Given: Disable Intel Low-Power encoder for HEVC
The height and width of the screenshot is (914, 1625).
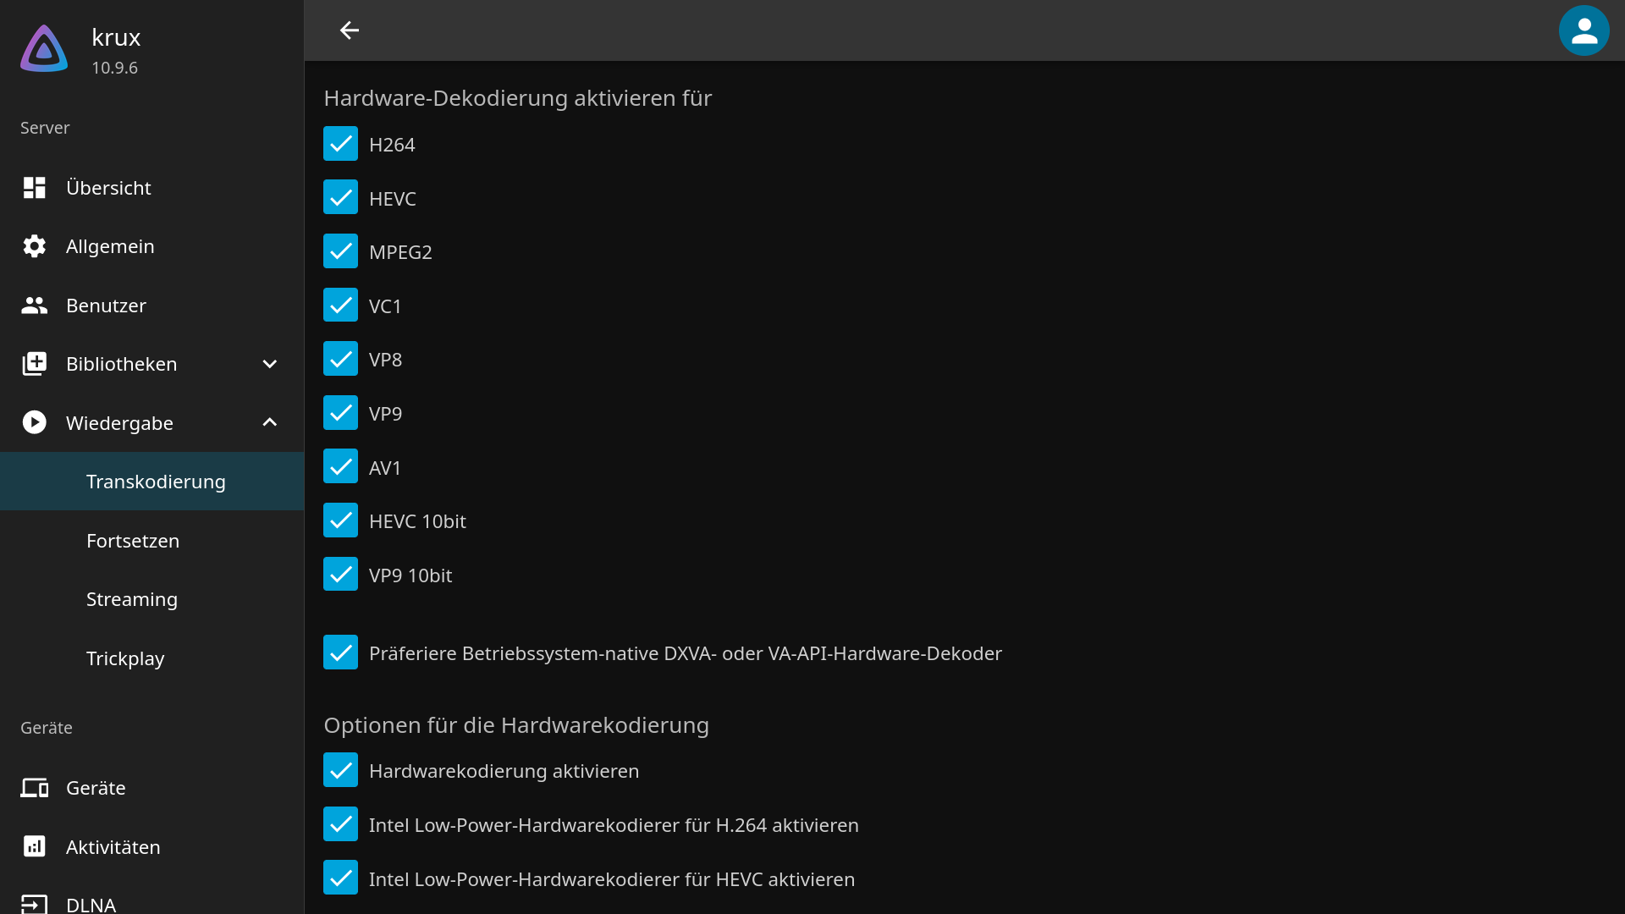Looking at the screenshot, I should click(340, 878).
